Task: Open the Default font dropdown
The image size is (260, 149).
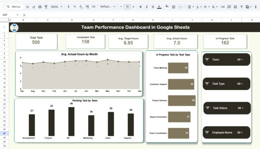Action: 108,7
